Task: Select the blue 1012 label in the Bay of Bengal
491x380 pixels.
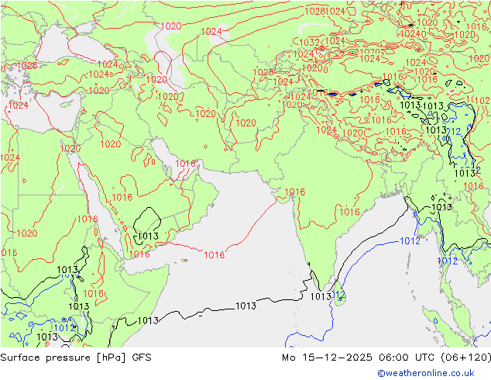Action: click(410, 240)
